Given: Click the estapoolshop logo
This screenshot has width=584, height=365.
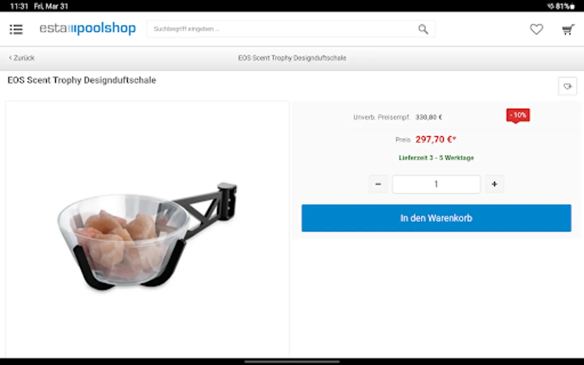Looking at the screenshot, I should 88,28.
